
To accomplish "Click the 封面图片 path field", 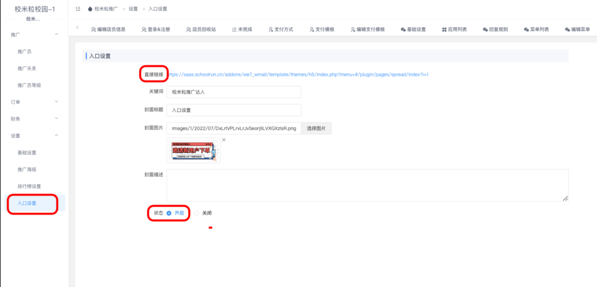I will pyautogui.click(x=234, y=128).
